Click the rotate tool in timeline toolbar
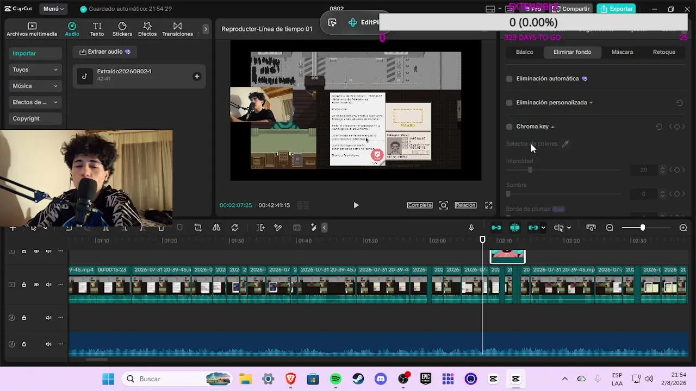The image size is (696, 391). coord(235,228)
